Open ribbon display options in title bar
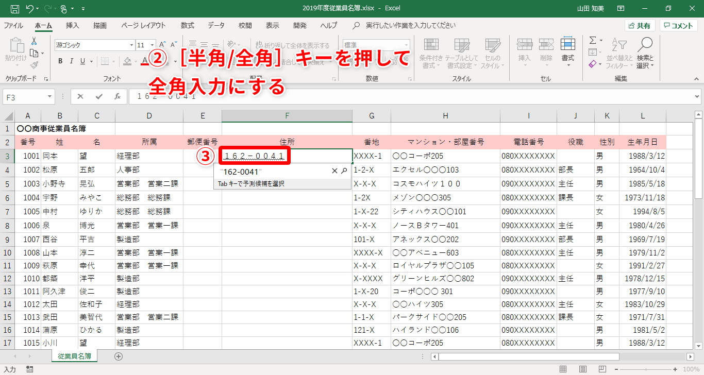Image resolution: width=704 pixels, height=375 pixels. point(621,9)
